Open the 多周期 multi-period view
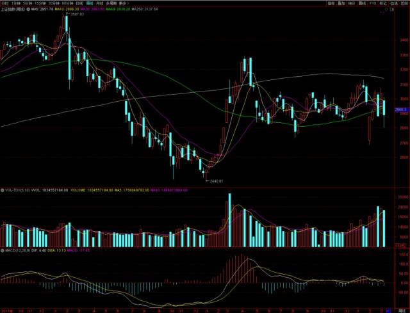This screenshot has height=313, width=410. click(x=111, y=3)
